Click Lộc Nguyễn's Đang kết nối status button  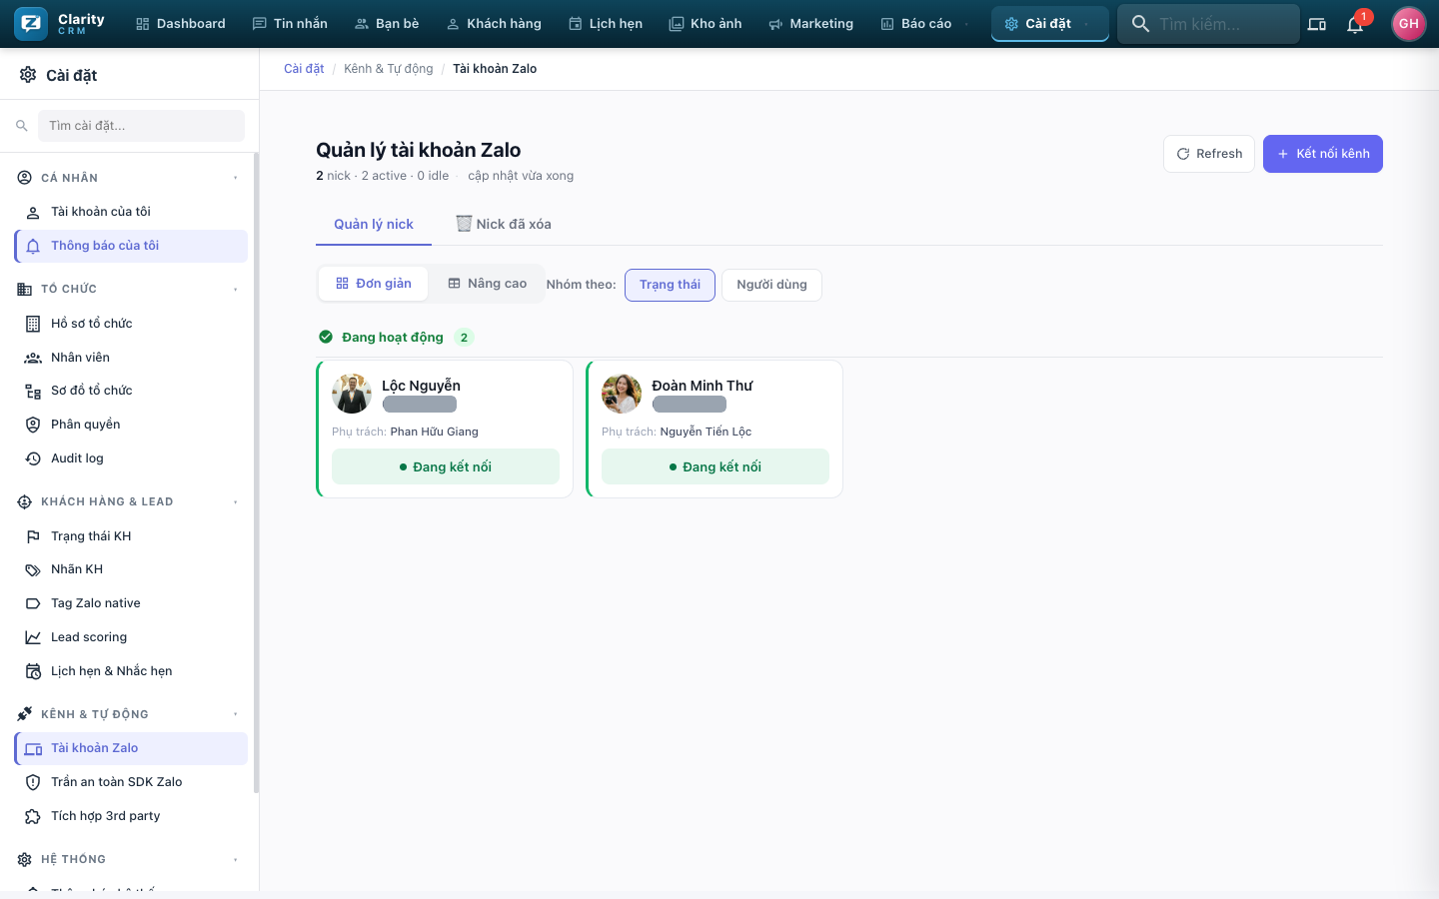click(x=446, y=466)
